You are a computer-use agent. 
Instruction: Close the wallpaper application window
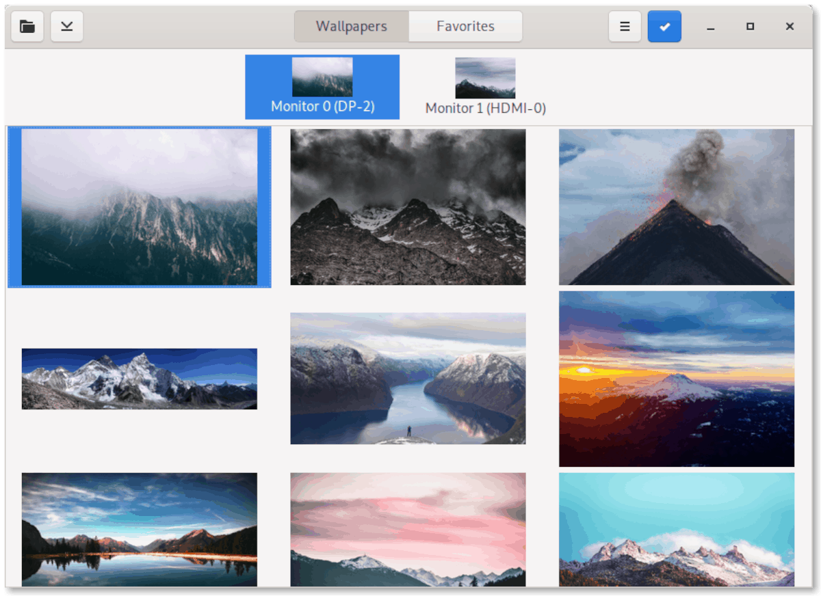click(x=790, y=27)
